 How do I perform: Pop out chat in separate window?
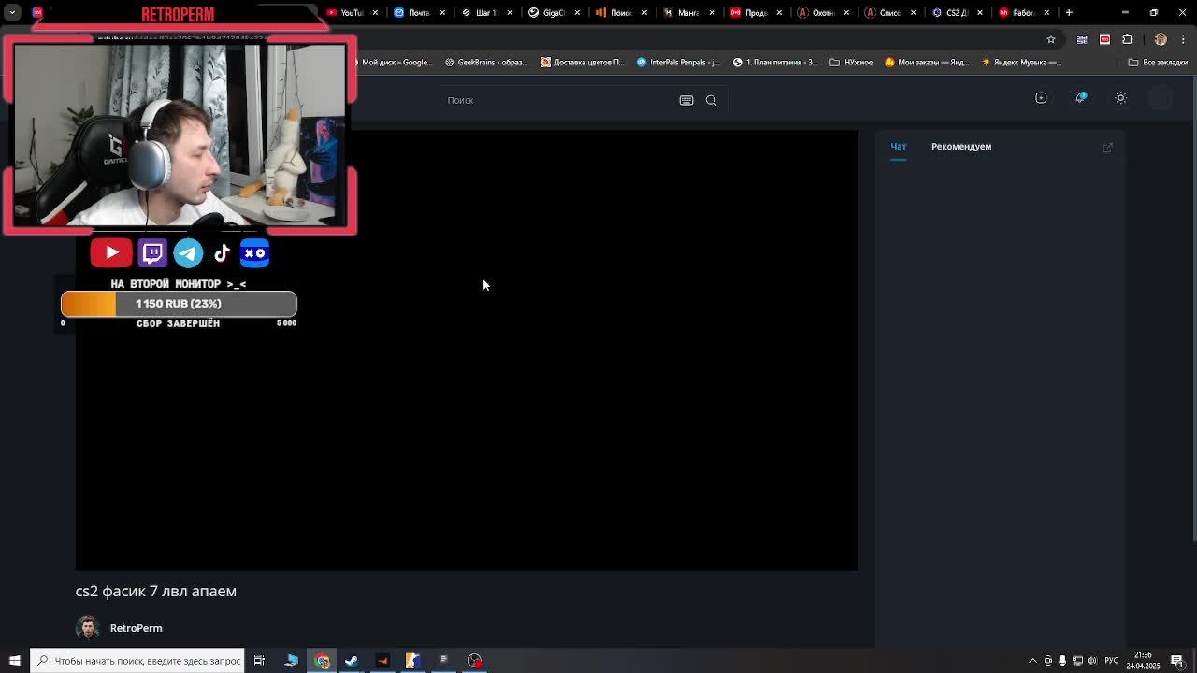[x=1107, y=147]
